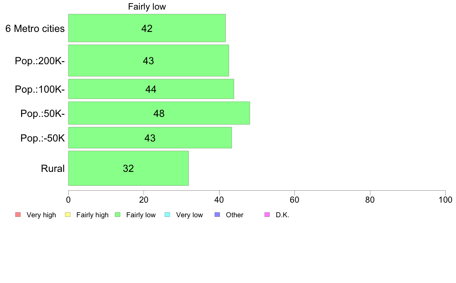Select the 6 Metro cities bar
Image resolution: width=456 pixels, height=283 pixels.
click(x=147, y=28)
